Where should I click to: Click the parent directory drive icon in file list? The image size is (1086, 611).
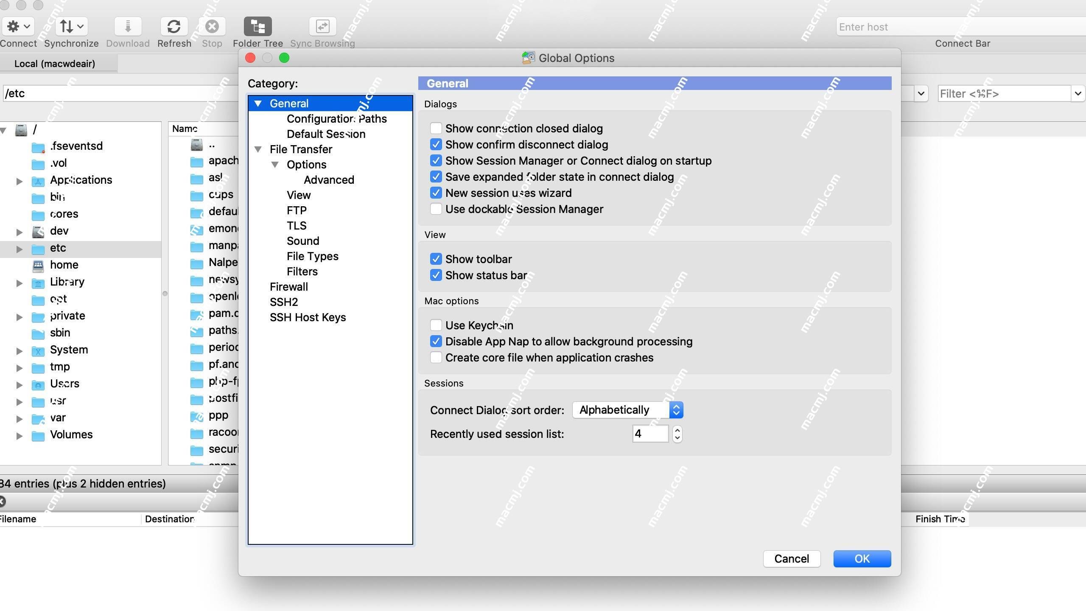[197, 145]
